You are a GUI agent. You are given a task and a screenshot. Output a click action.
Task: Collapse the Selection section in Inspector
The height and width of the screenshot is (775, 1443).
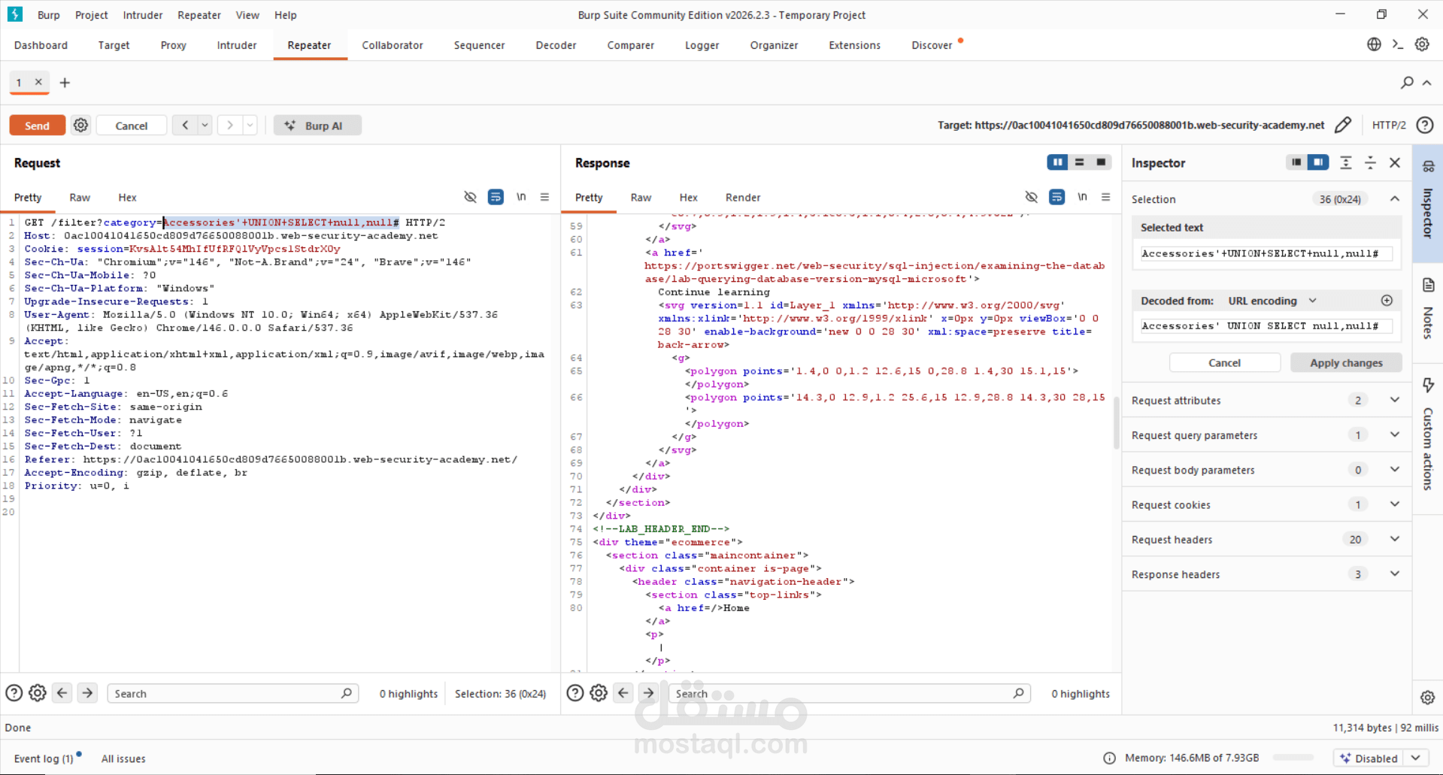point(1395,198)
